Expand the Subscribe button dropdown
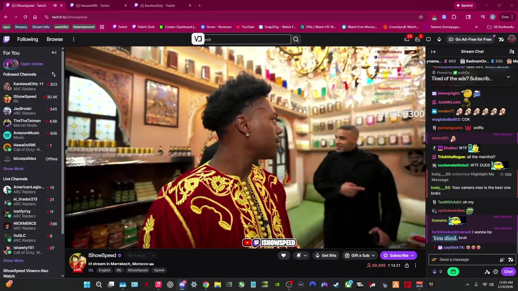The height and width of the screenshot is (291, 518). point(412,255)
